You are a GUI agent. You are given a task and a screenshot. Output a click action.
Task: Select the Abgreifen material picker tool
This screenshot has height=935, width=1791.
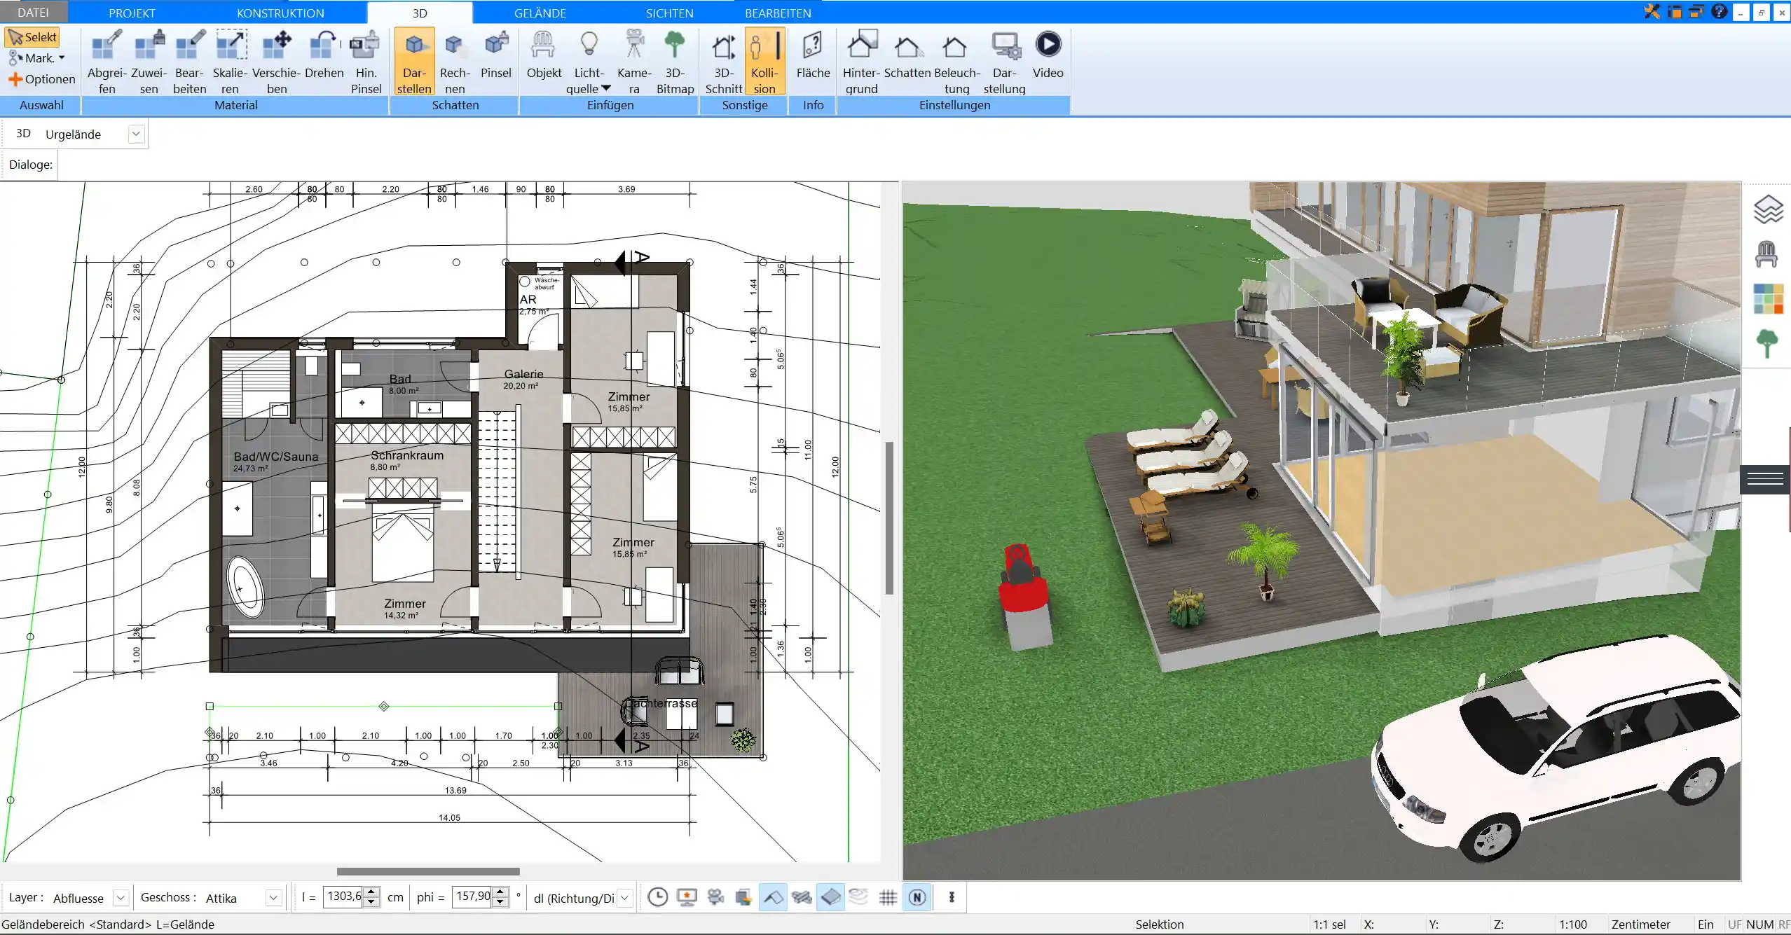107,62
